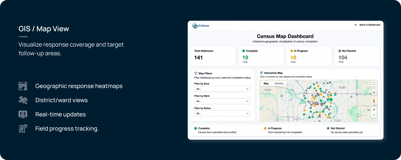Click the Census Map Dashboard heading

tap(285, 36)
